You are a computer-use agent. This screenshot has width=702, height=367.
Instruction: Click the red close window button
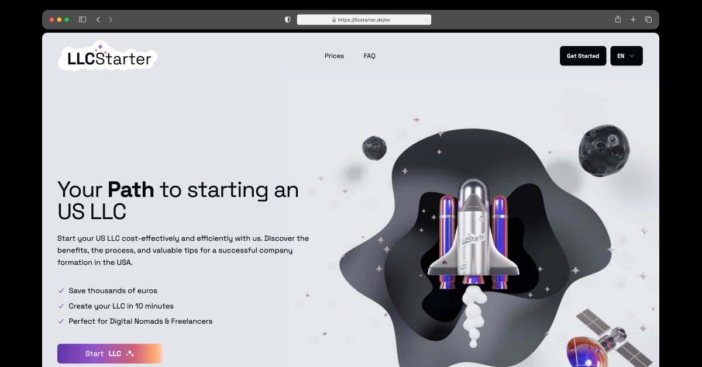pos(51,19)
